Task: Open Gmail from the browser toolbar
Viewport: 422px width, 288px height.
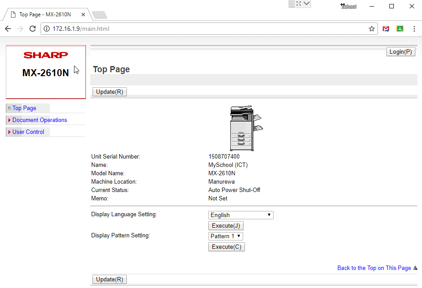Action: tap(386, 28)
